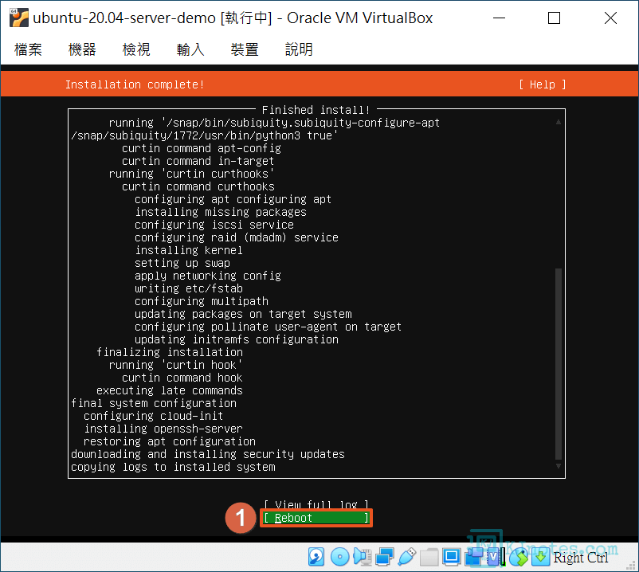639x572 pixels.
Task: Minimize the VirtualBox VM window
Action: click(x=499, y=18)
